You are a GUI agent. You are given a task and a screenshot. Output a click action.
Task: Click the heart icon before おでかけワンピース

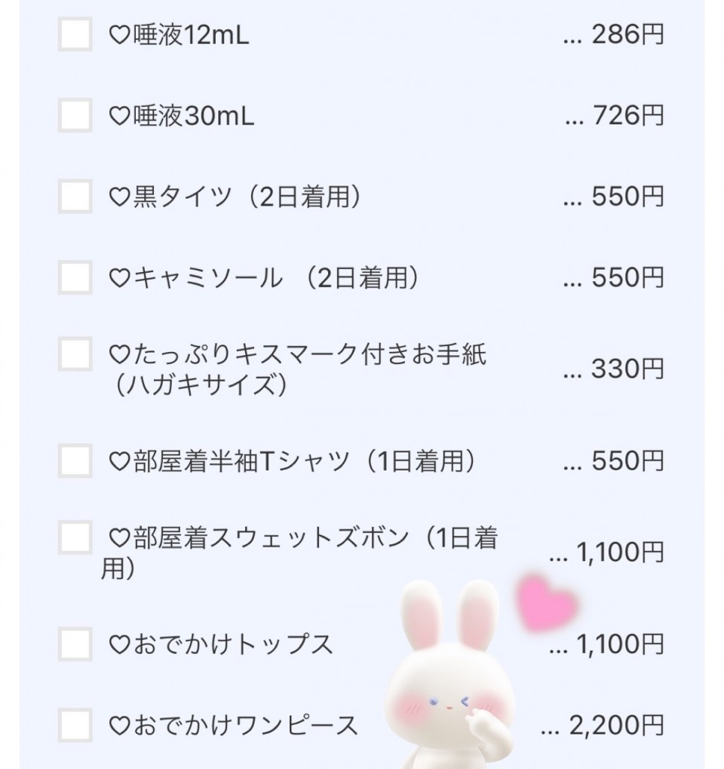[x=120, y=726]
